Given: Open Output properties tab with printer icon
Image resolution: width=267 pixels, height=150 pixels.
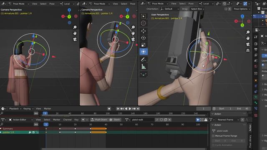Looking at the screenshot, I should (x=256, y=49).
